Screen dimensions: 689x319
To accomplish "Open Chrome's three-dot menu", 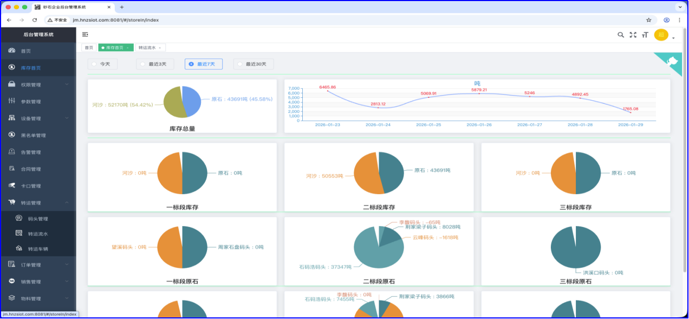I will (679, 20).
